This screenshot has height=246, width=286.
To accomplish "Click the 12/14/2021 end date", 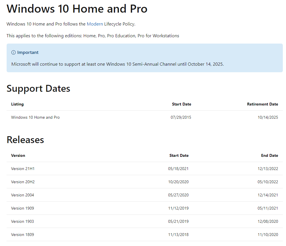I will 268,195.
